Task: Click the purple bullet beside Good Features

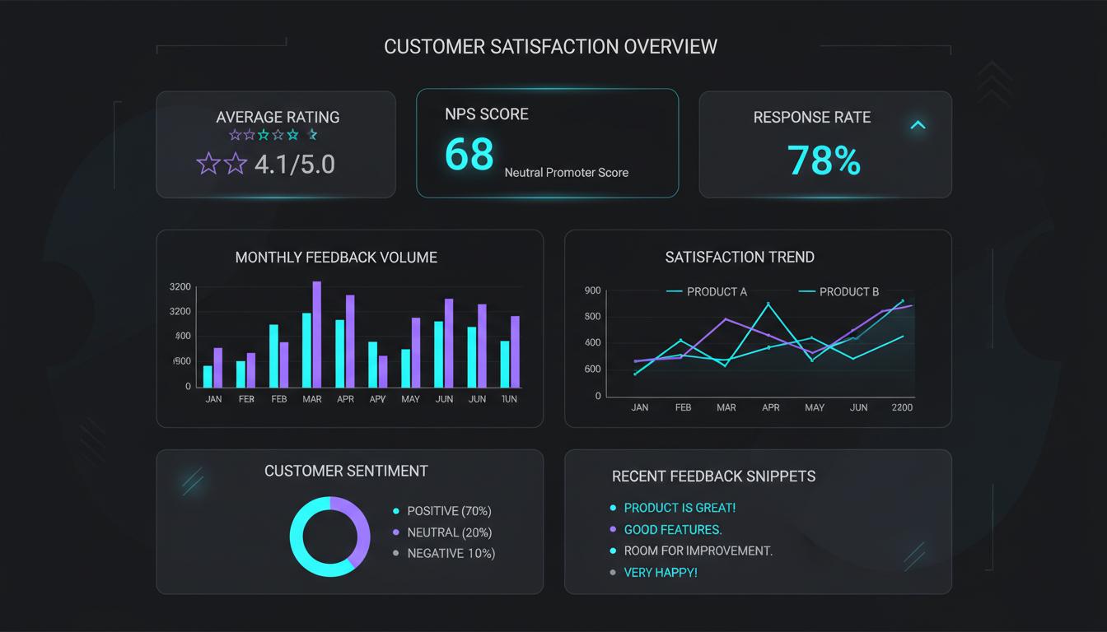Action: (x=612, y=530)
